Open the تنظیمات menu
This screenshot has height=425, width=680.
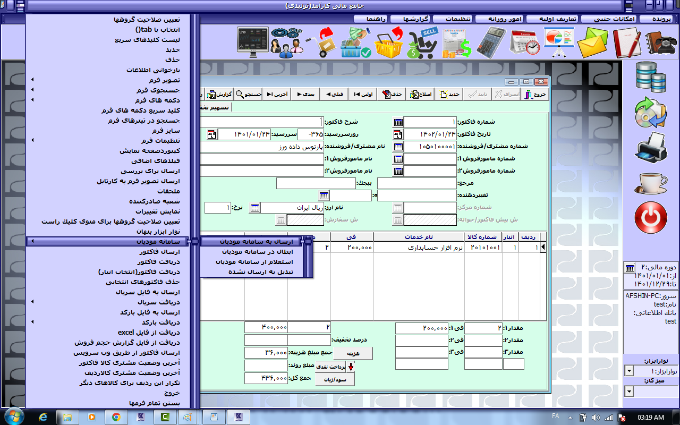tap(453, 19)
